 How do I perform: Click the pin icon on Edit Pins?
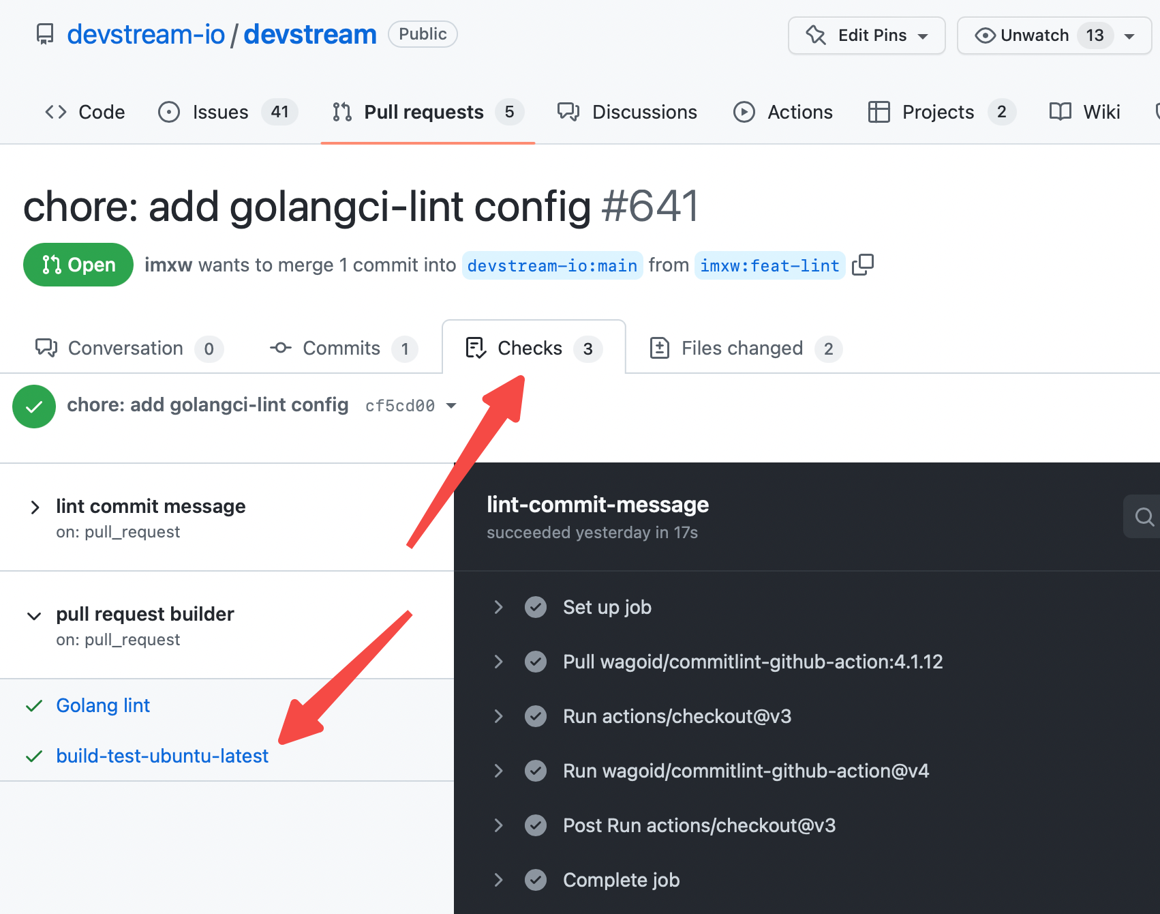(814, 35)
